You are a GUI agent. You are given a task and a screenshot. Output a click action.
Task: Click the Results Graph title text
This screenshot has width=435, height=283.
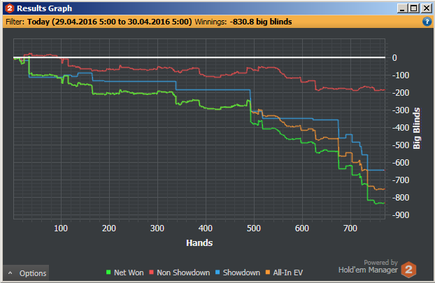point(44,8)
